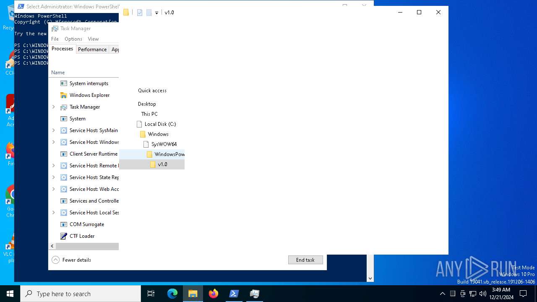The height and width of the screenshot is (302, 537).
Task: Open Task View from the taskbar
Action: pyautogui.click(x=151, y=294)
